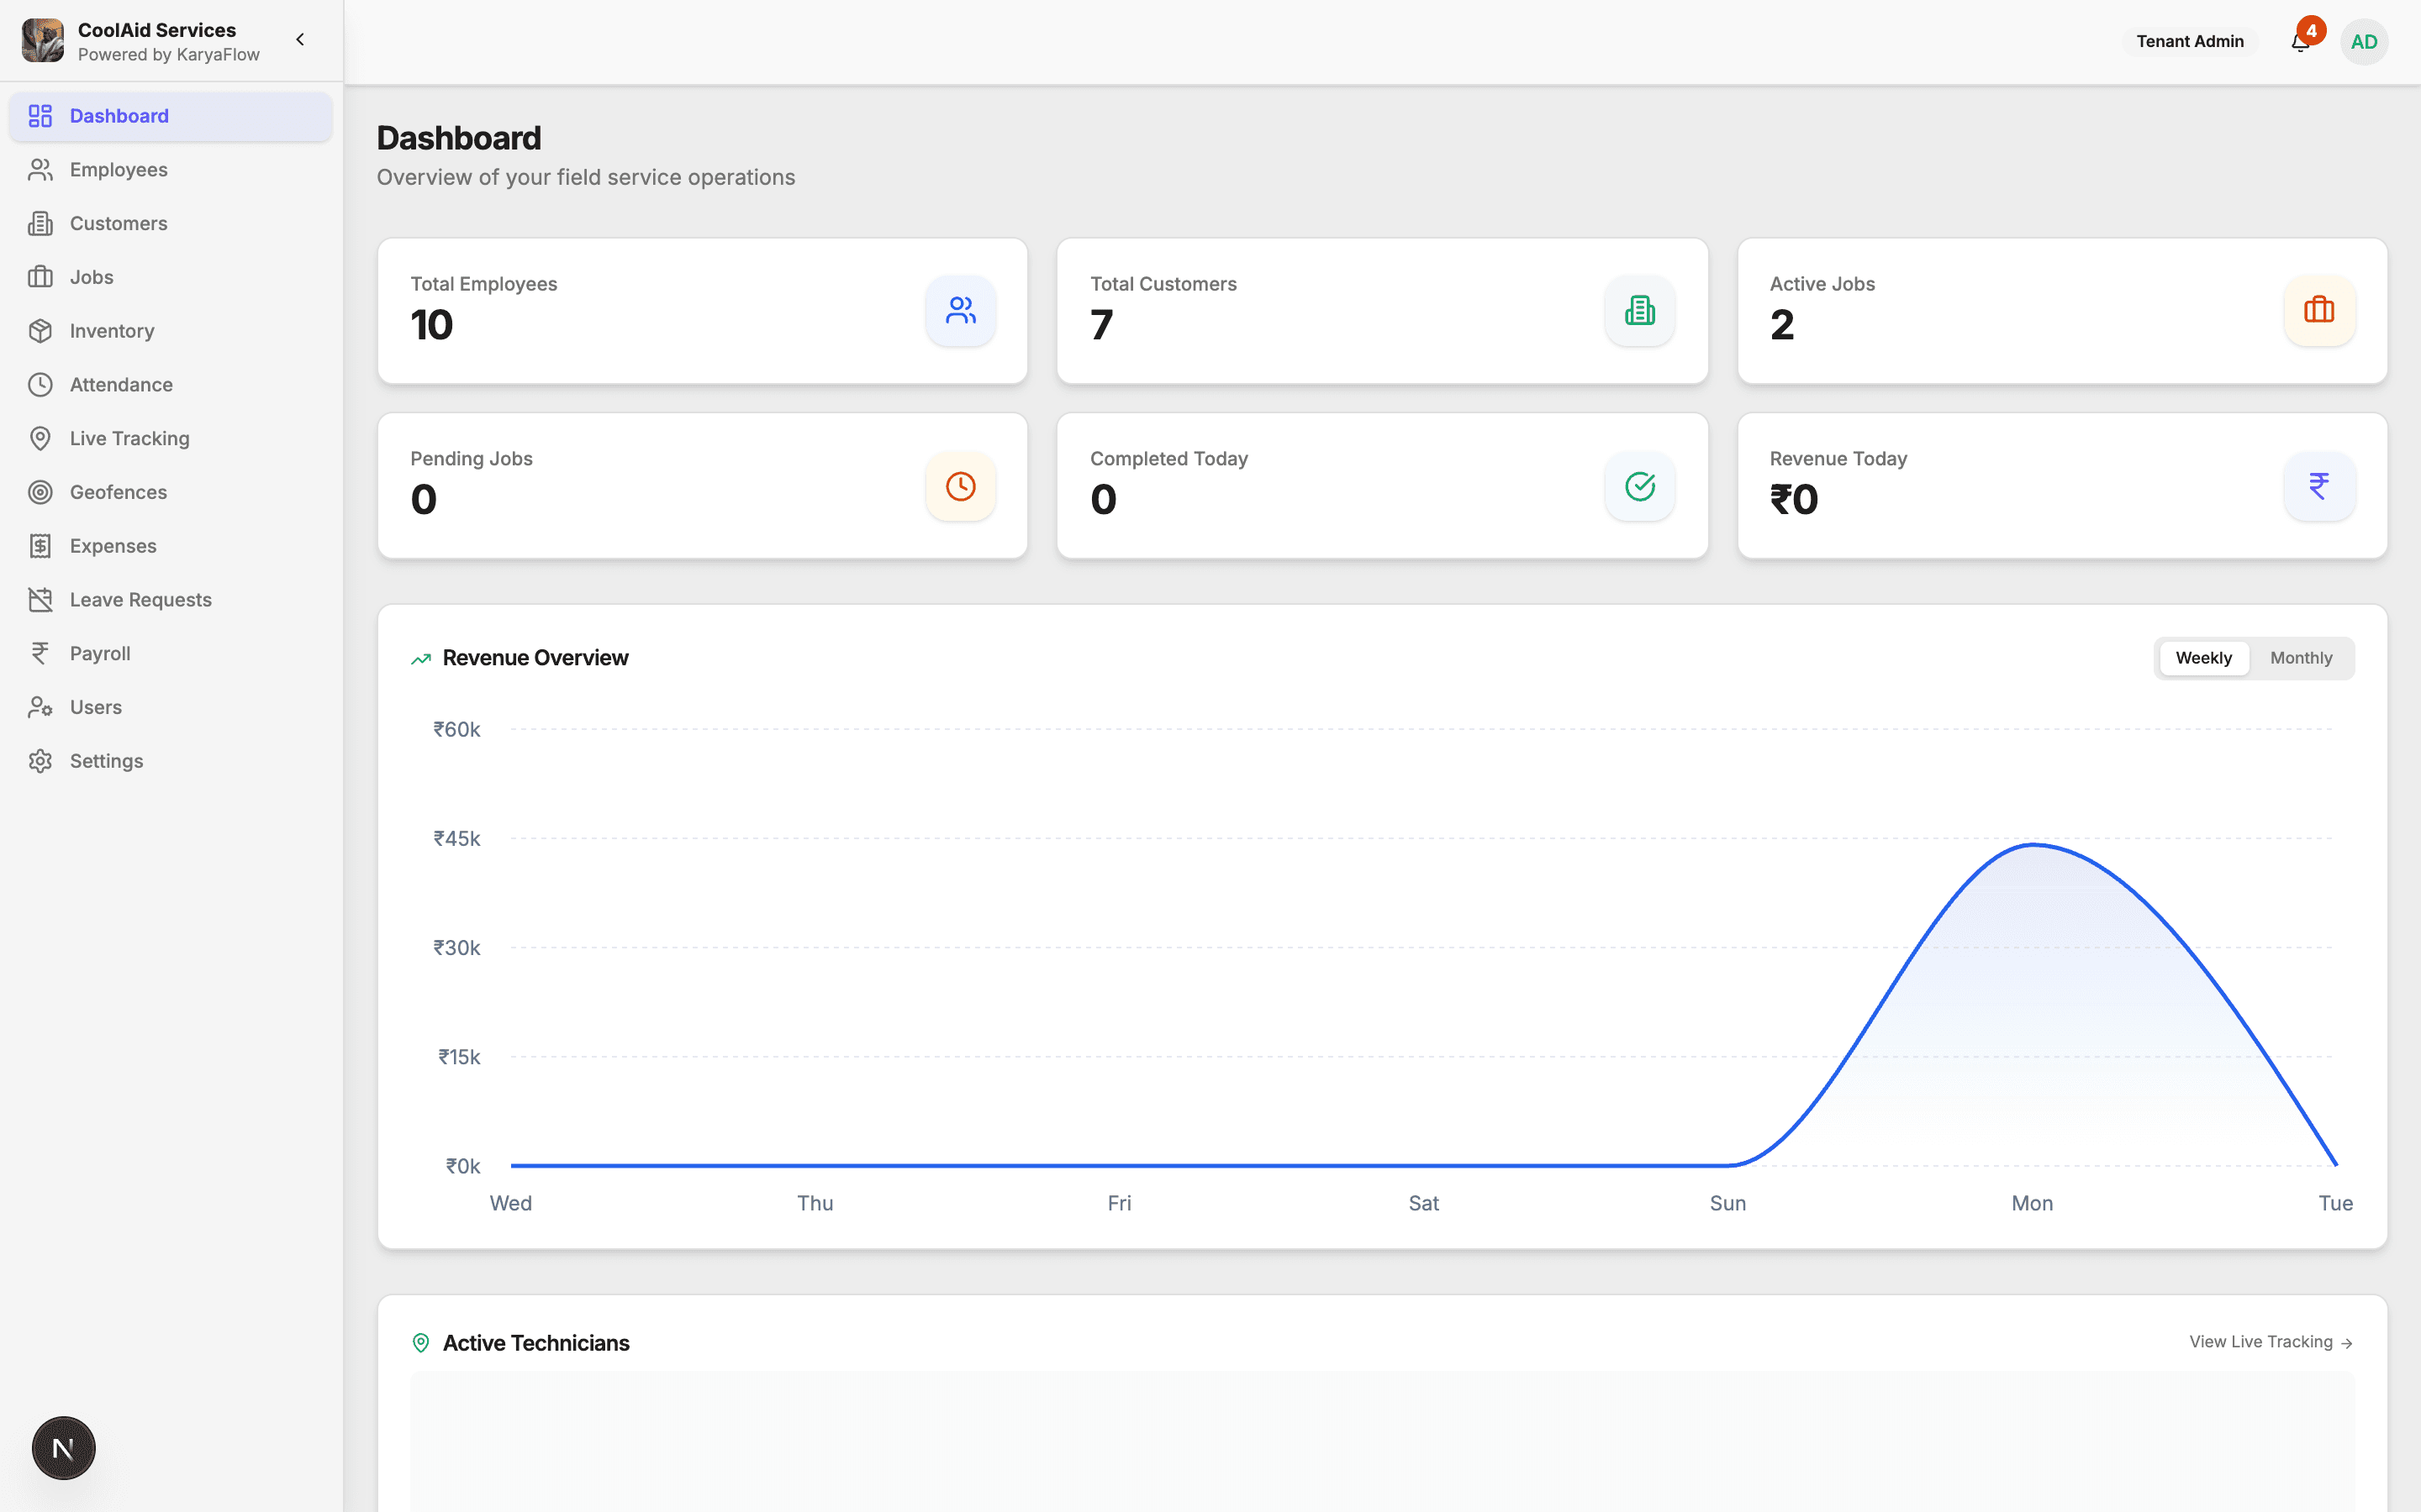Open the Next.js N dev tools button

63,1448
